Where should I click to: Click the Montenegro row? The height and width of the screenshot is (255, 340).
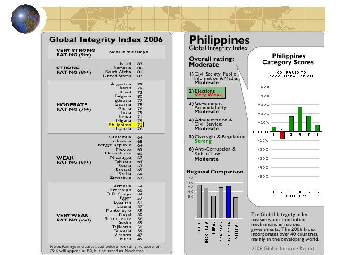tap(124, 211)
